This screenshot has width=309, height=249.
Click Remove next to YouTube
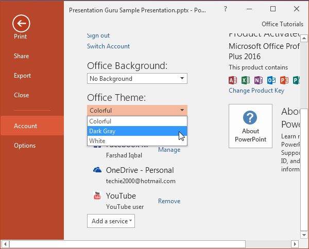click(169, 201)
